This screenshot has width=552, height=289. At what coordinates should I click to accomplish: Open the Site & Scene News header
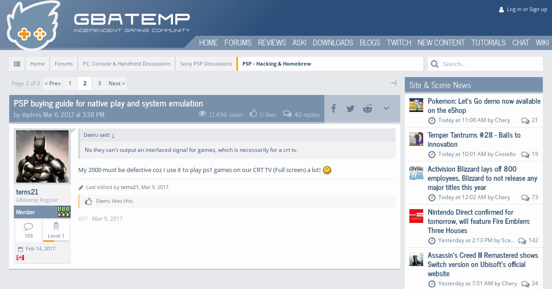440,85
